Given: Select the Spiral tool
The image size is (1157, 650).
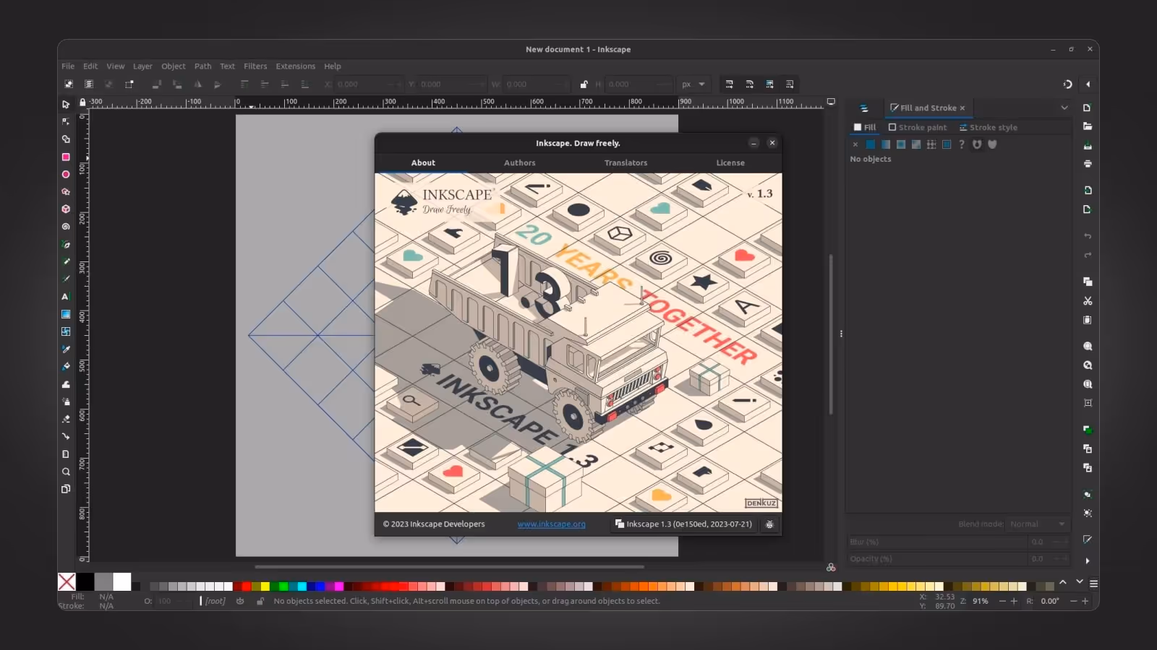Looking at the screenshot, I should 66,227.
